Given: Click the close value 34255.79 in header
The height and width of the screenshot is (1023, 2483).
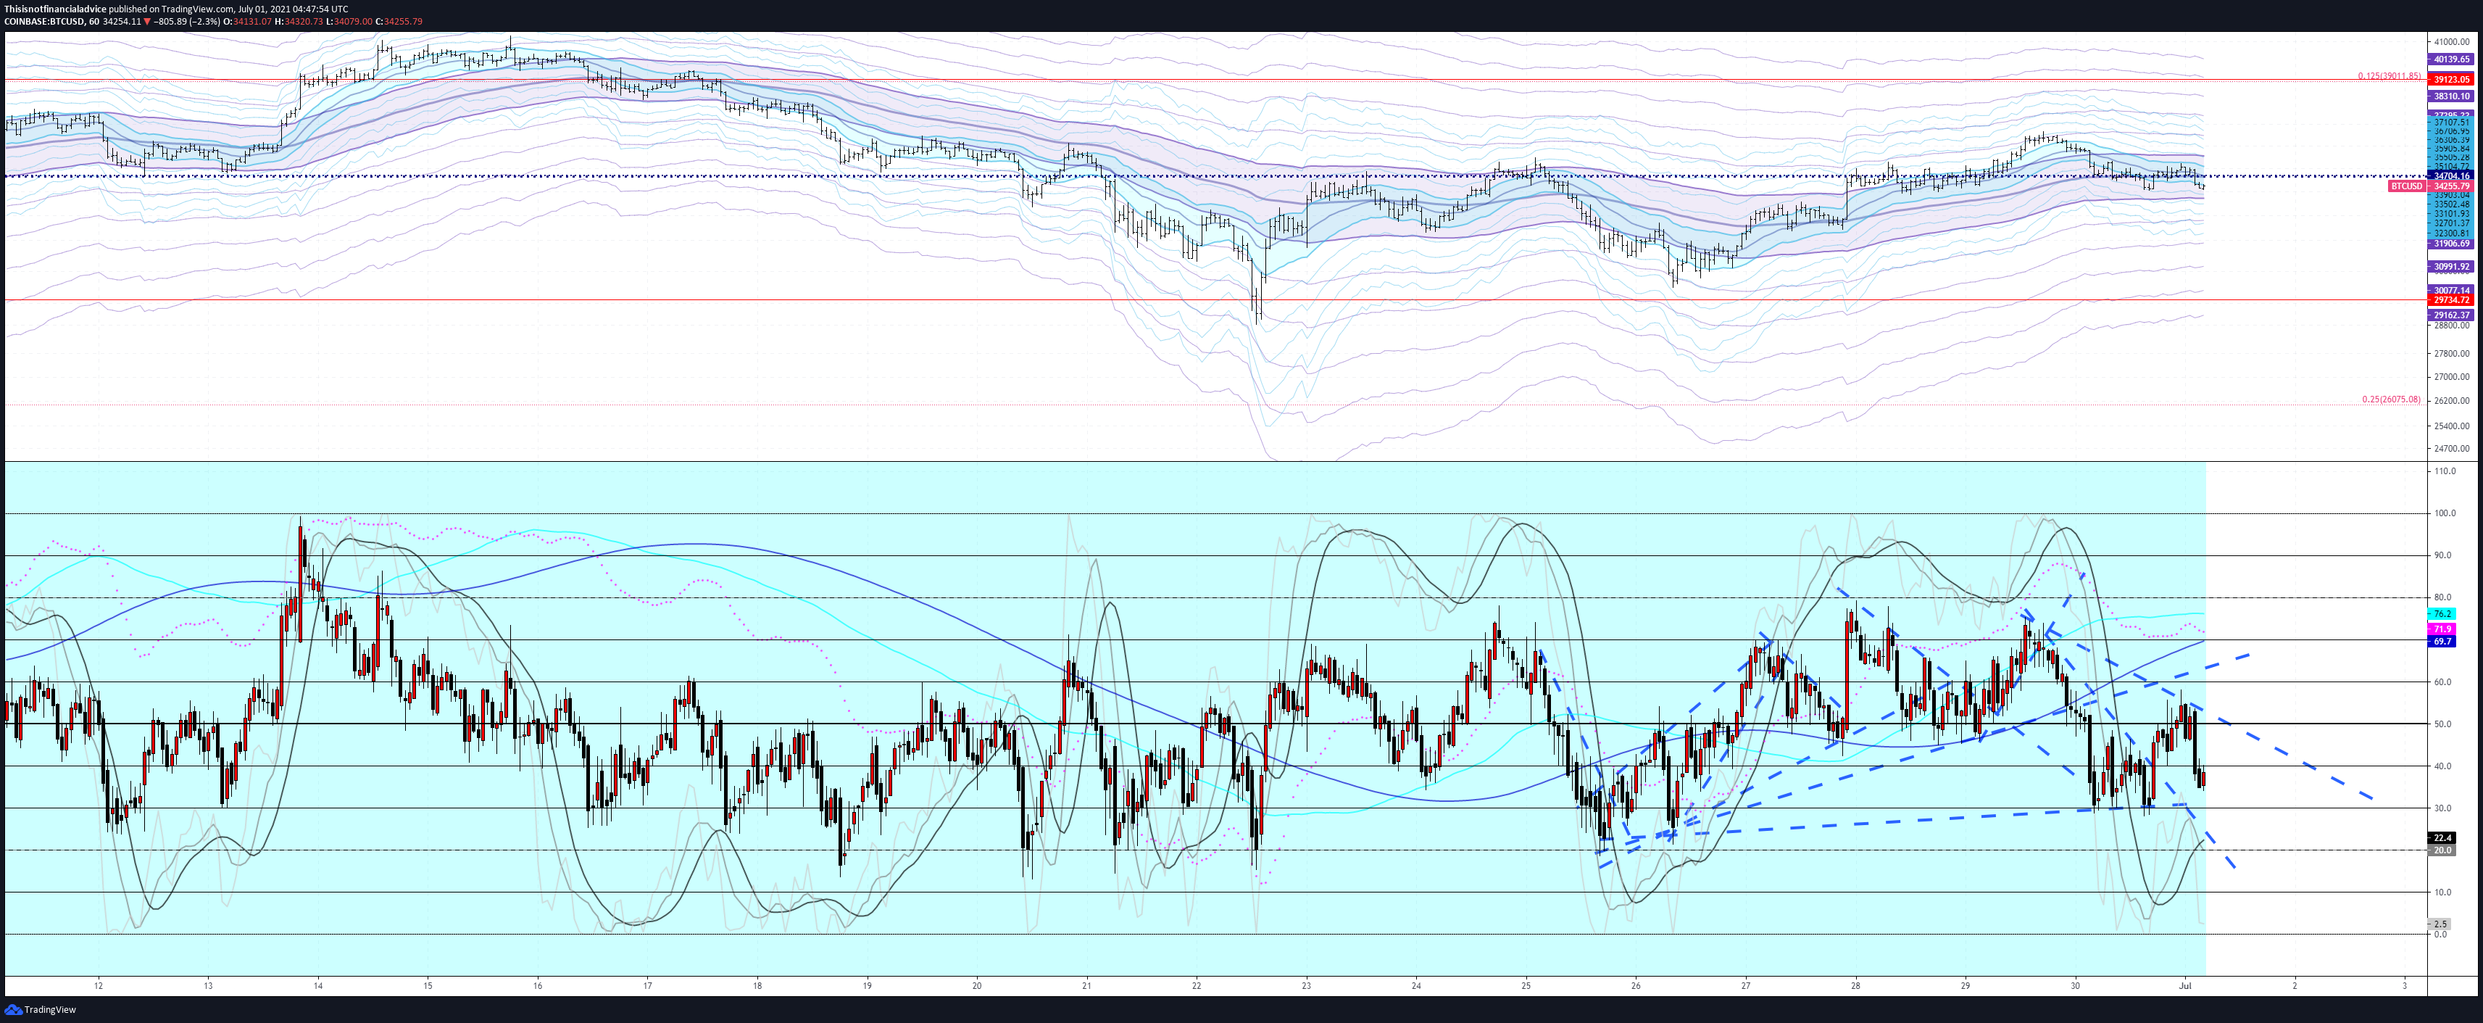Looking at the screenshot, I should [x=403, y=21].
